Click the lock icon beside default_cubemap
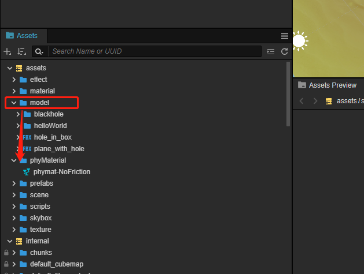This screenshot has height=274, width=364. tap(6, 264)
